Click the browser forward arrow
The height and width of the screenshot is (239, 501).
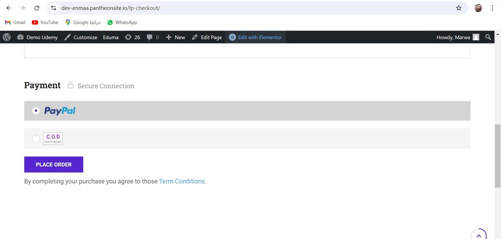23,8
